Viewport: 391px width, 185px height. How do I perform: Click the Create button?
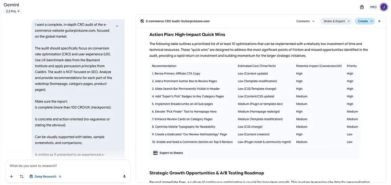click(365, 21)
